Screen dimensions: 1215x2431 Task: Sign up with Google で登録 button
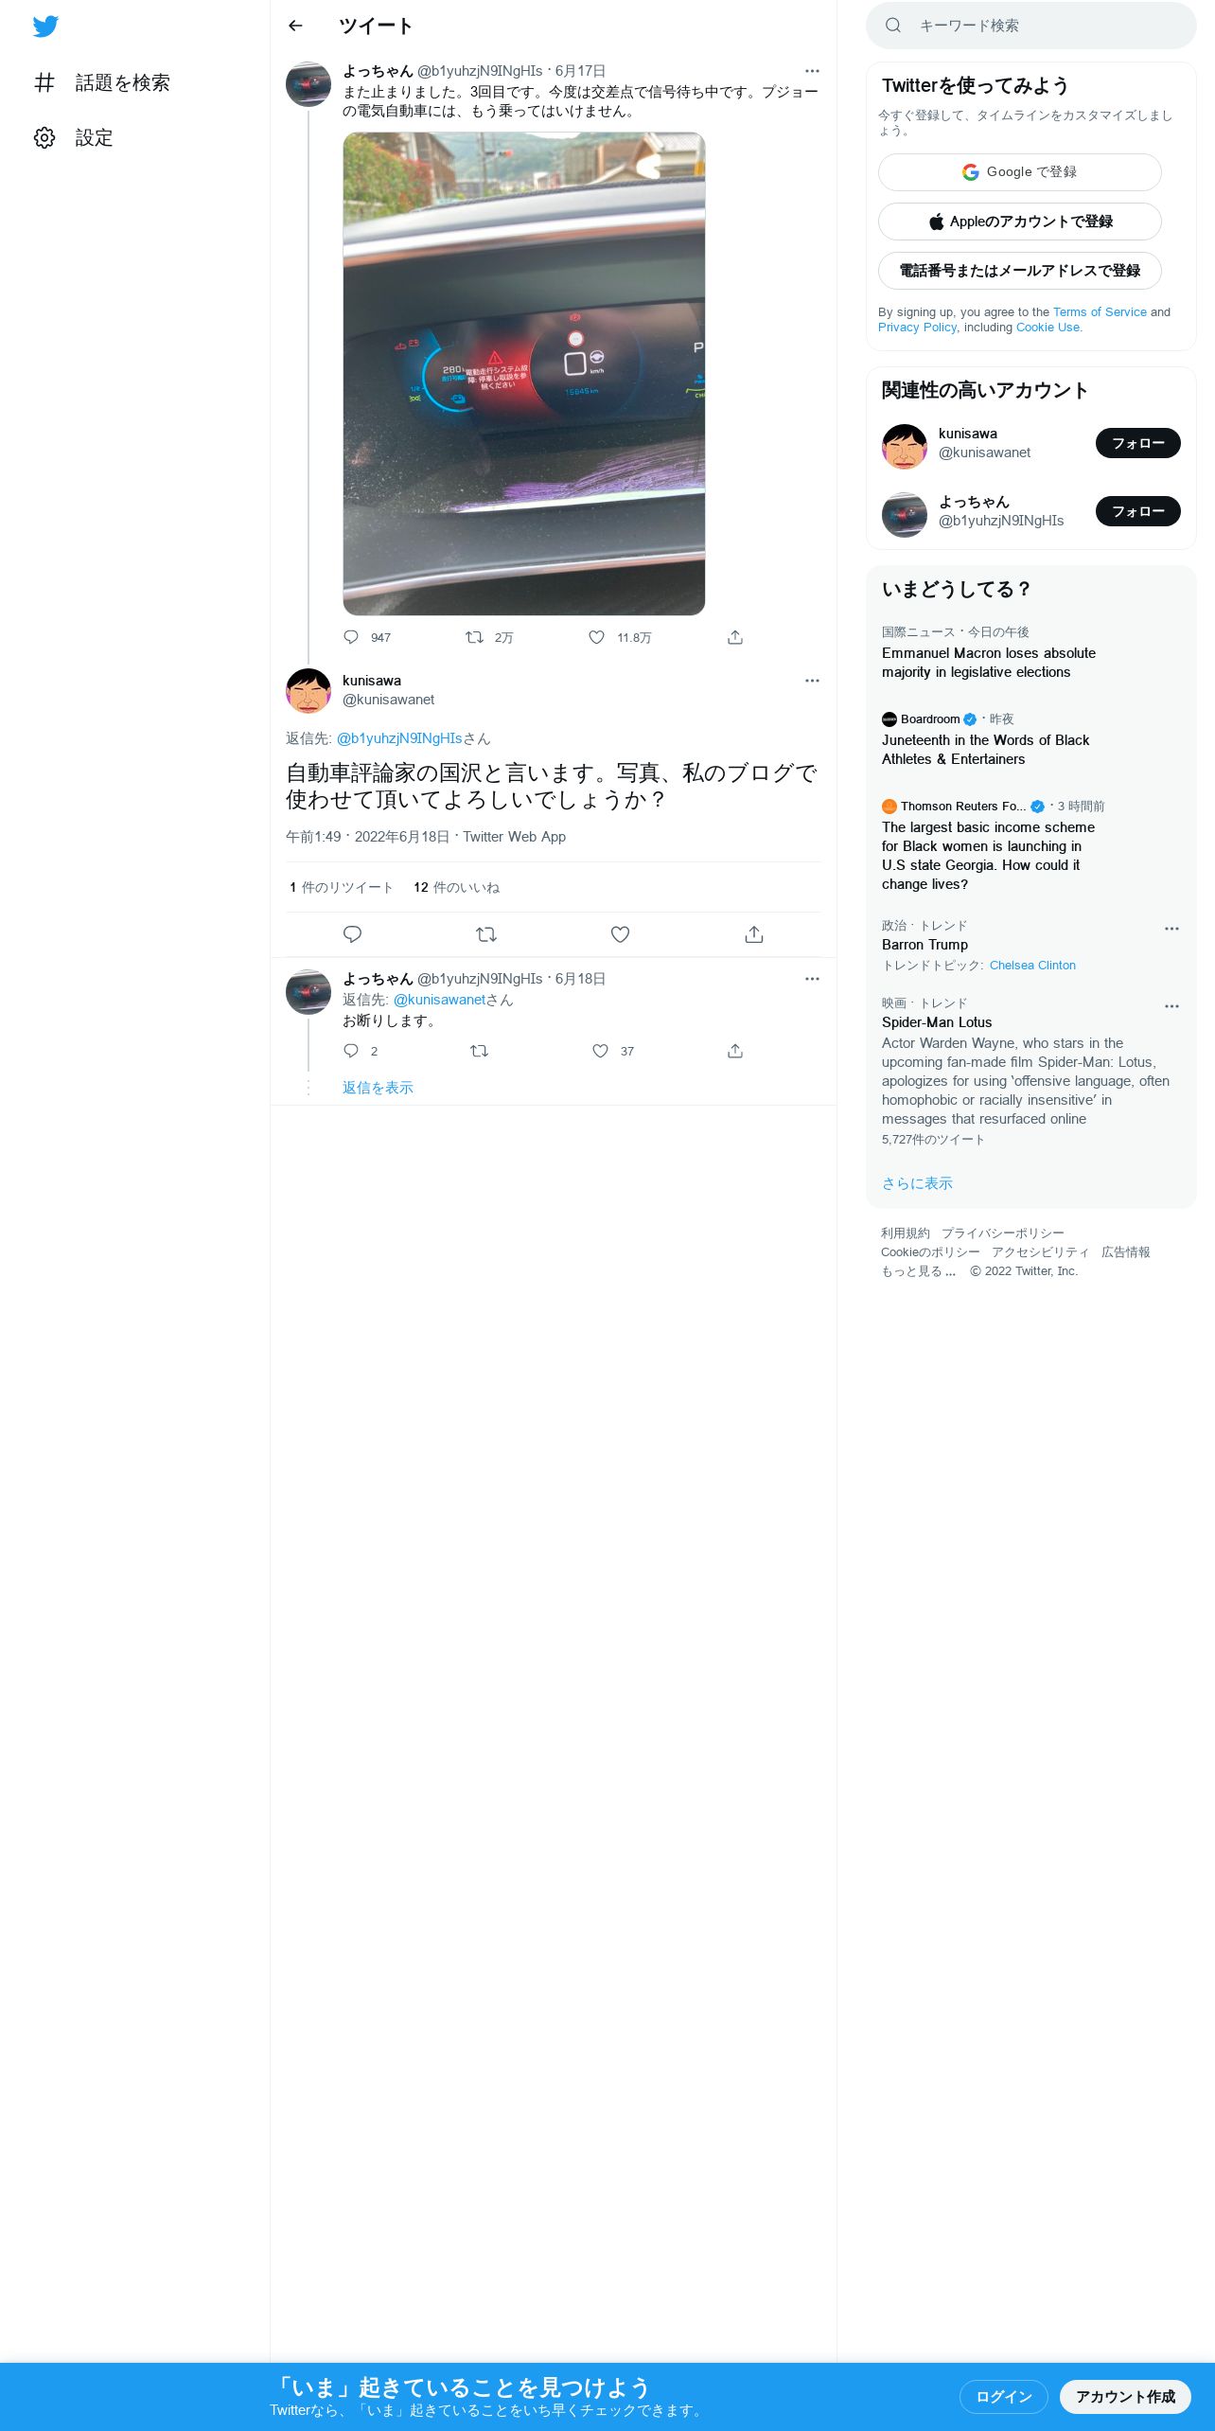click(x=1019, y=172)
